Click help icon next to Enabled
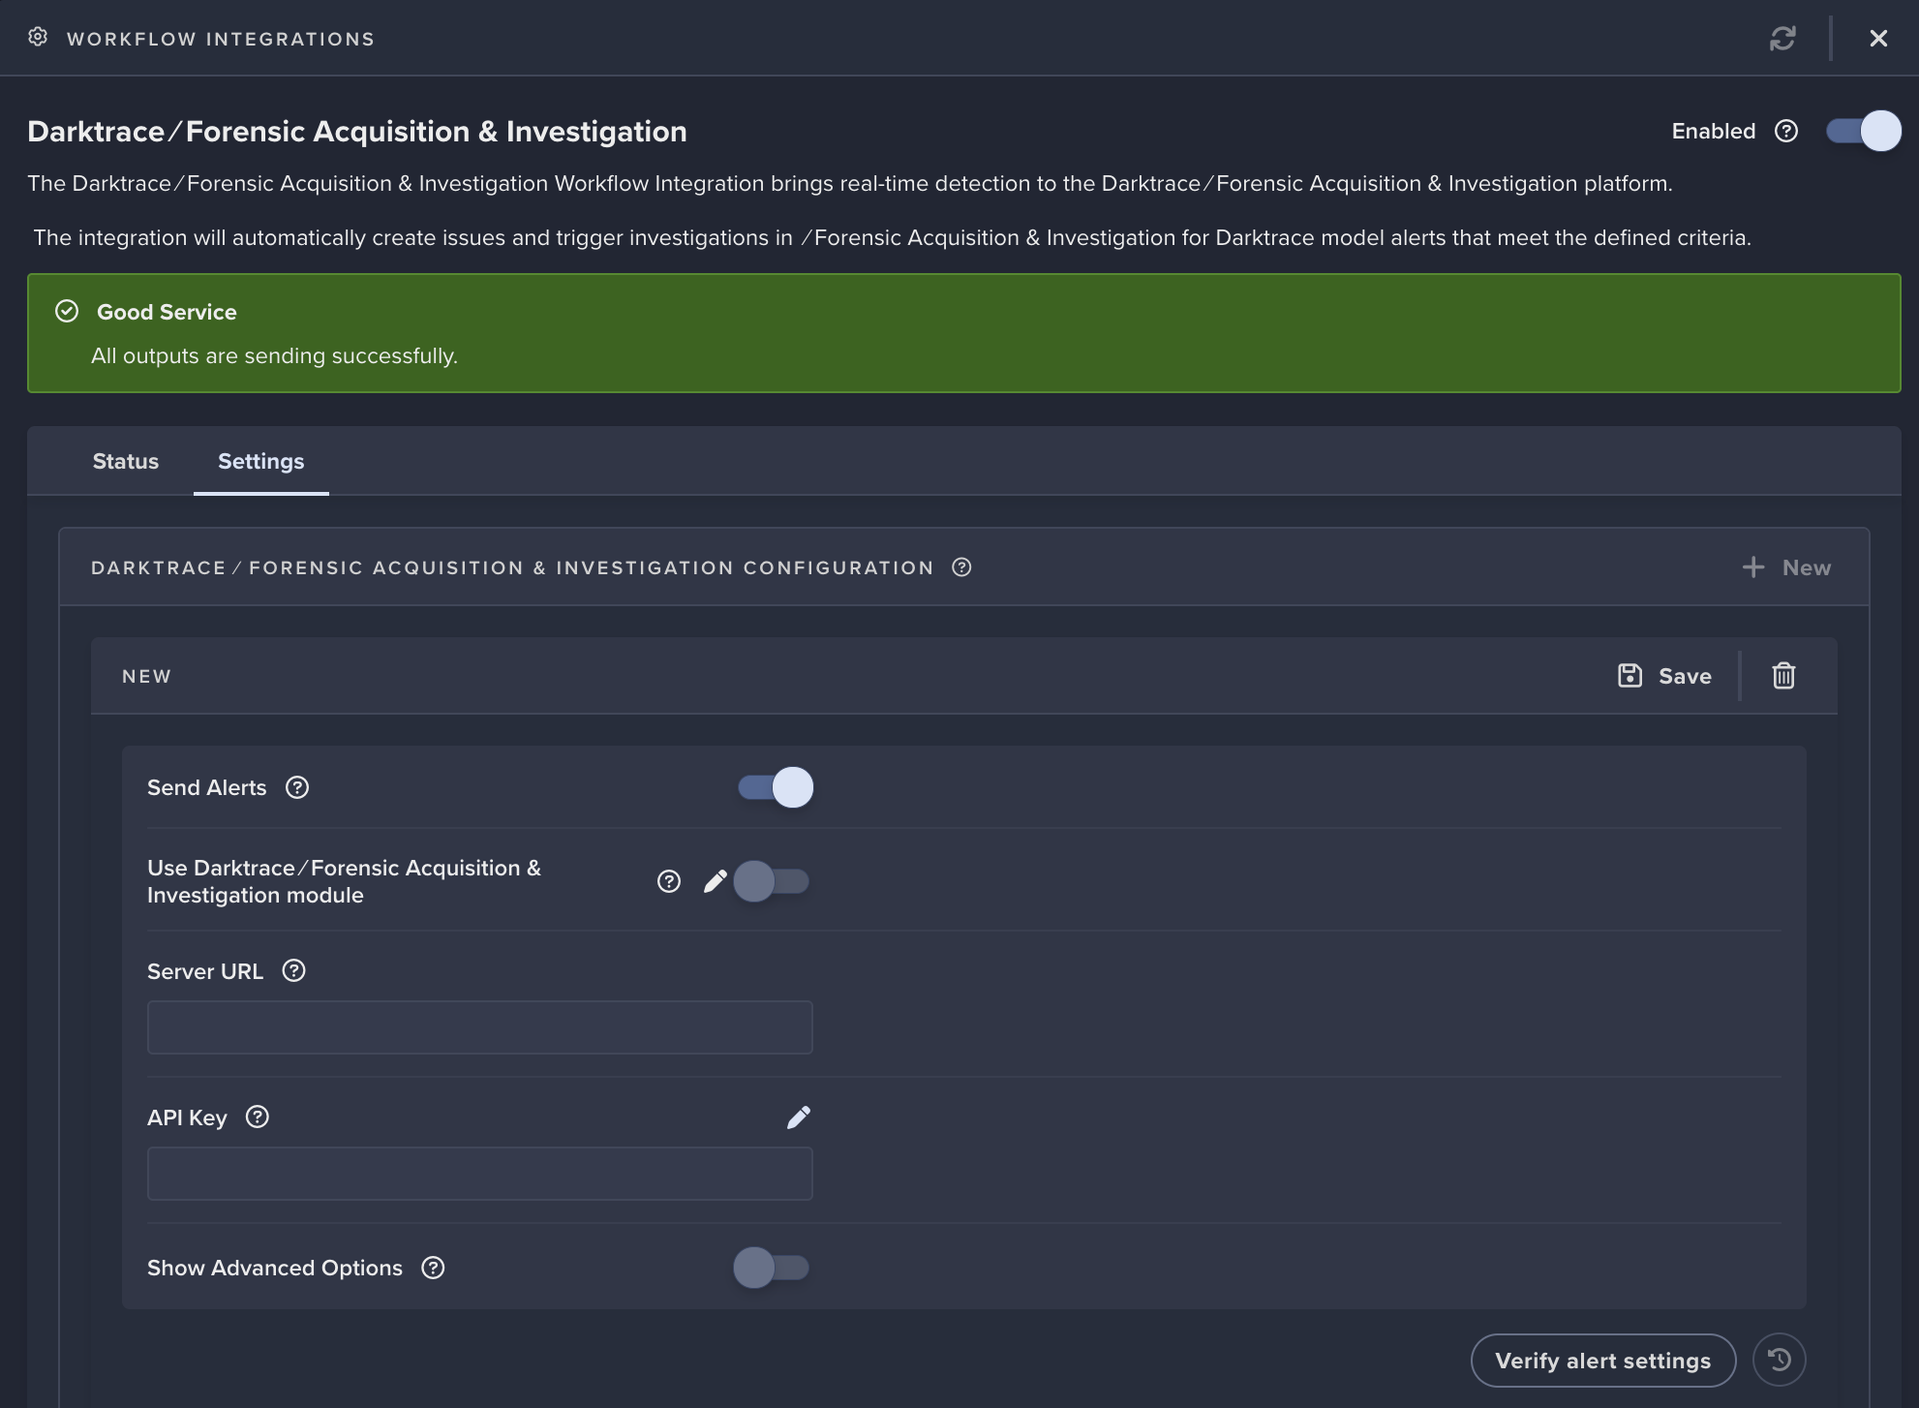This screenshot has width=1919, height=1408. (x=1786, y=132)
